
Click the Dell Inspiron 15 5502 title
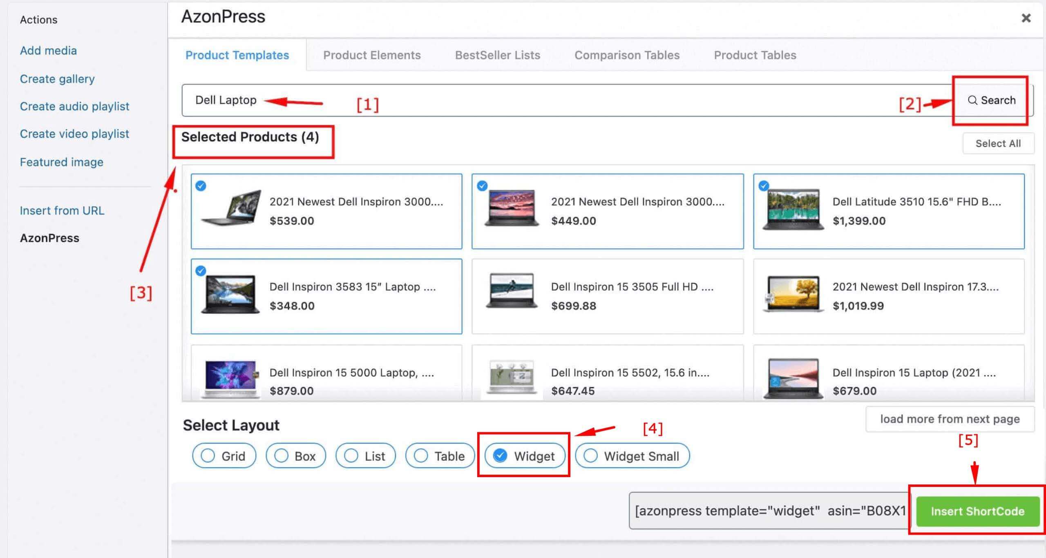(x=630, y=373)
